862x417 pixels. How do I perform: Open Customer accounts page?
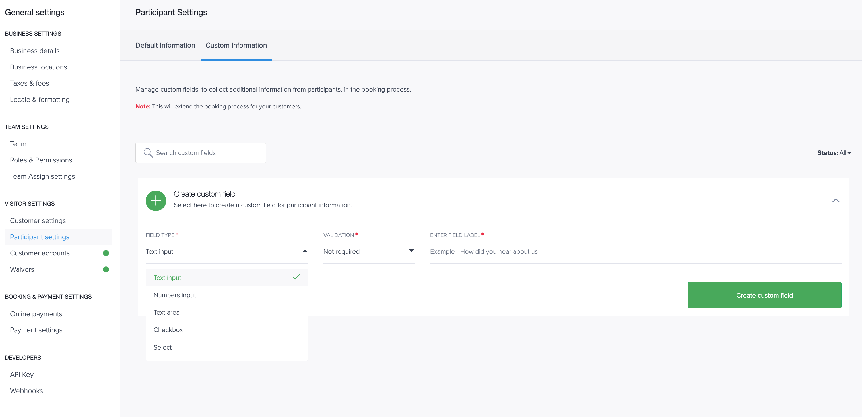(40, 253)
